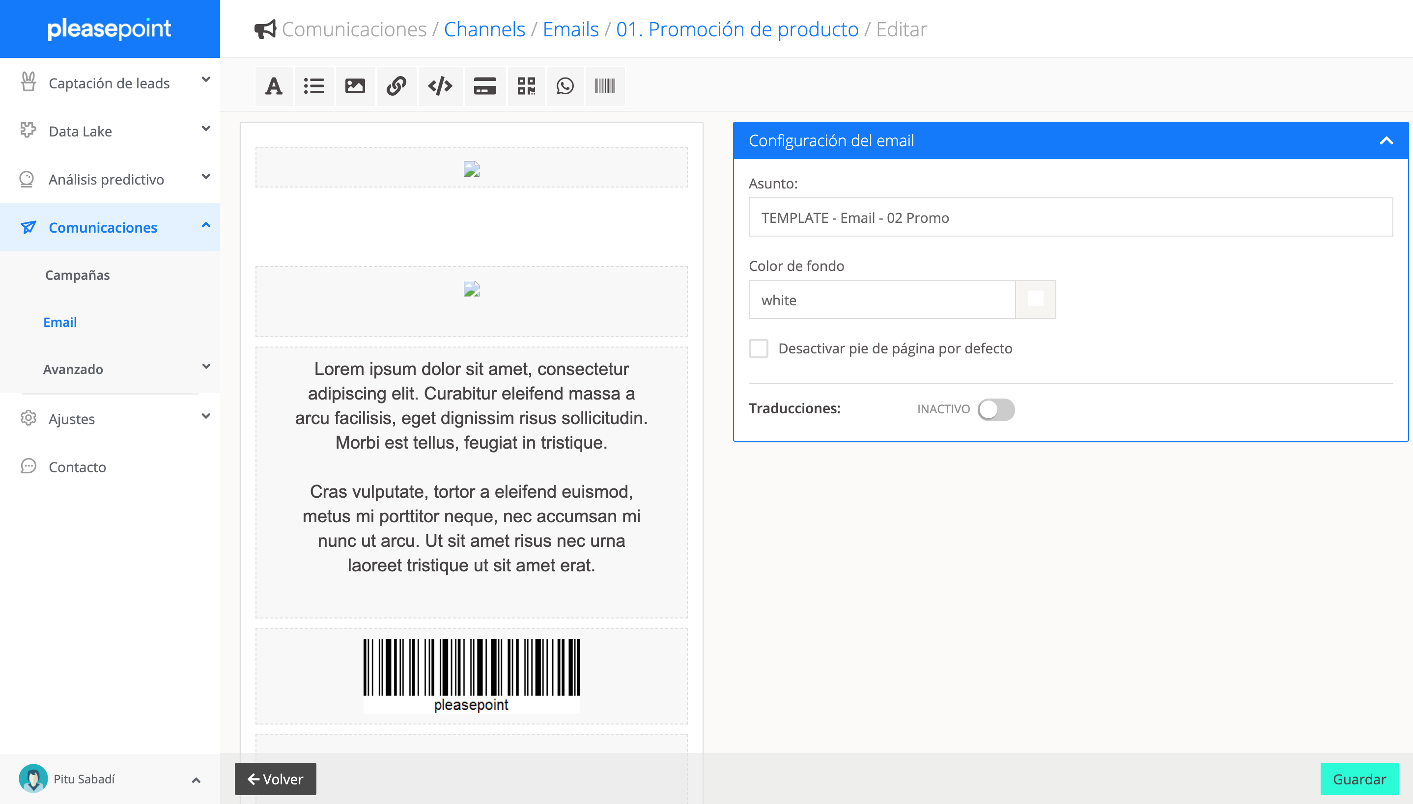This screenshot has height=804, width=1413.
Task: Insert a WhatsApp button block
Action: [x=565, y=86]
